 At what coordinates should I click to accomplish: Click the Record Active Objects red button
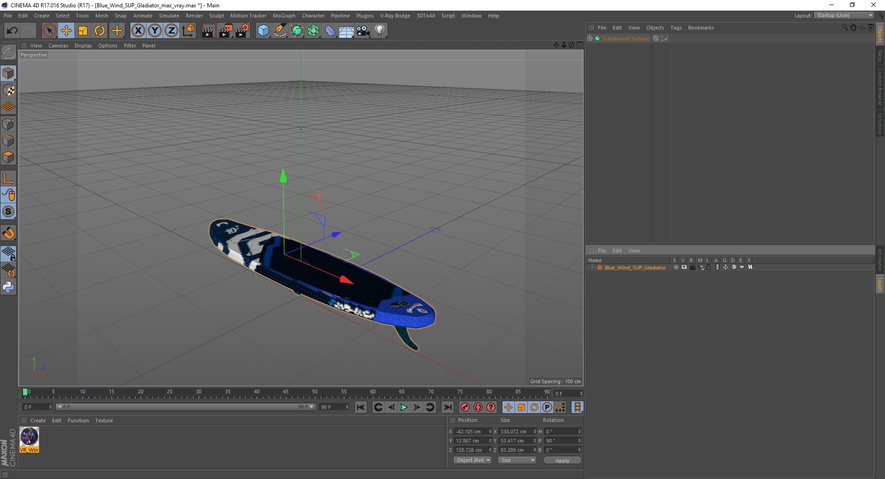click(x=465, y=407)
